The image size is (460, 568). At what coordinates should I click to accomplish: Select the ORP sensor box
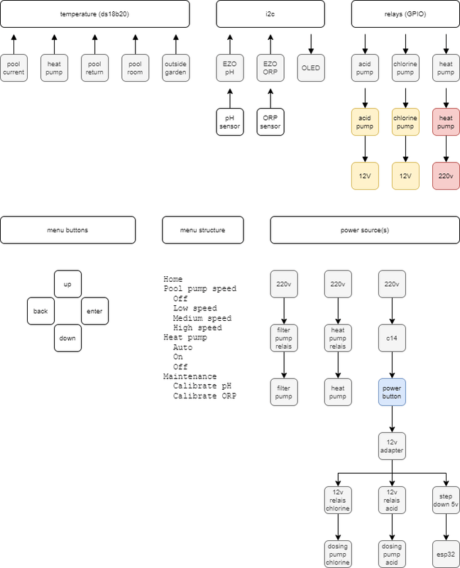pyautogui.click(x=270, y=121)
